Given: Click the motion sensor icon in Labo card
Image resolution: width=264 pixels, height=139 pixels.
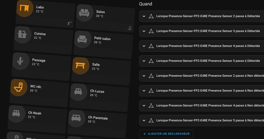Looking at the screenshot, I should point(69,23).
